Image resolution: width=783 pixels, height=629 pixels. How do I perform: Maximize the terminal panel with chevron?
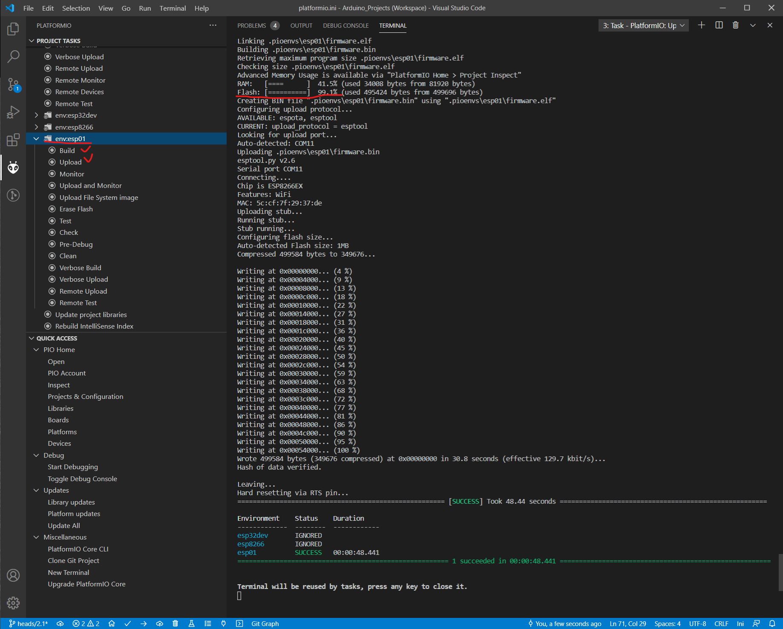click(753, 26)
